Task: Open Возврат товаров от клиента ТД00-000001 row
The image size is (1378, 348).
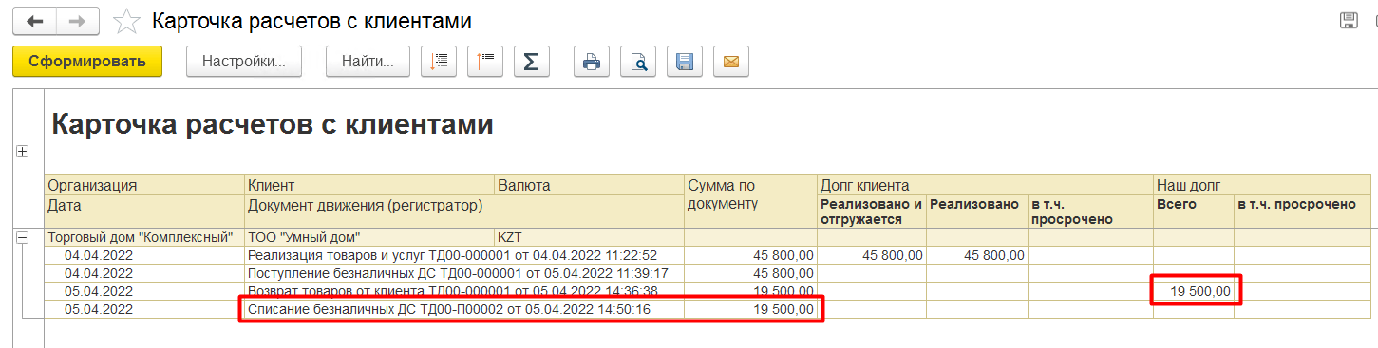Action: (464, 290)
